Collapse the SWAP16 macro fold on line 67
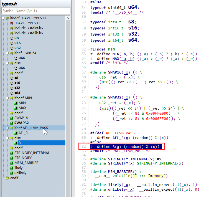Image resolution: width=214 pixels, height=197 pixels. coord(89,72)
